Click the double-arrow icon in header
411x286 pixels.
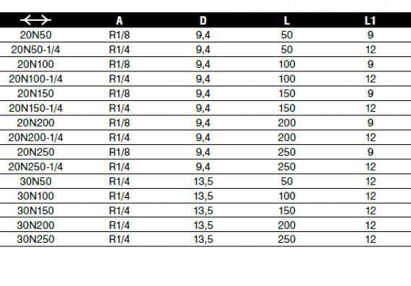(35, 20)
